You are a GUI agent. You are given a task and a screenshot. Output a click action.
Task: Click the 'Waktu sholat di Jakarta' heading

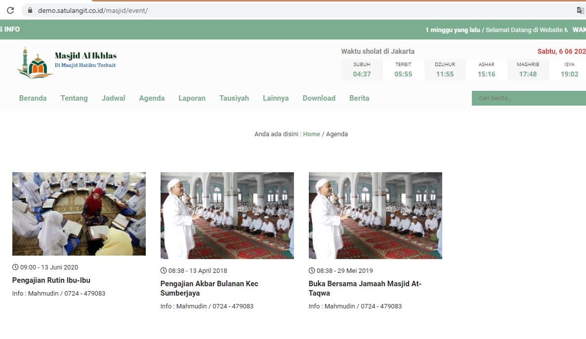click(x=377, y=51)
